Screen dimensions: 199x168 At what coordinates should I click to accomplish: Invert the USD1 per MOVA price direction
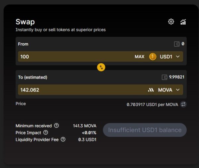(x=183, y=104)
